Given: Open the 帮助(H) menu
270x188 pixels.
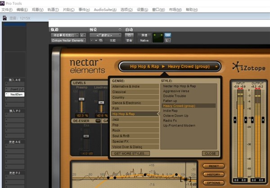Looking at the screenshot, I should tap(192, 9).
